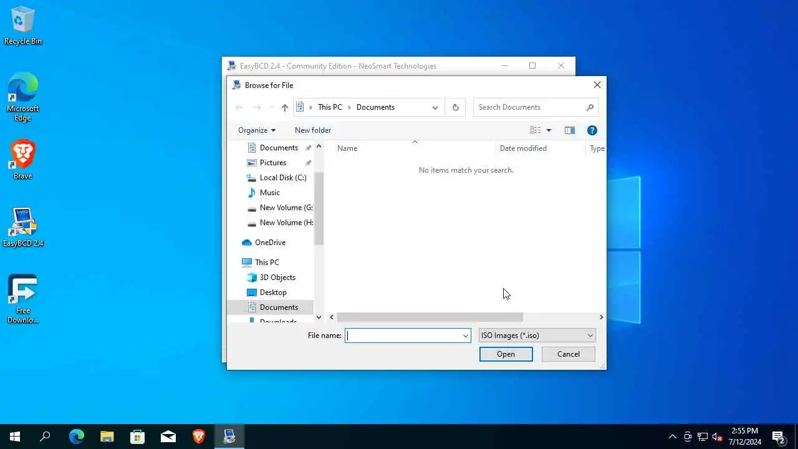Close the Browse for File dialog
This screenshot has width=798, height=449.
[597, 85]
